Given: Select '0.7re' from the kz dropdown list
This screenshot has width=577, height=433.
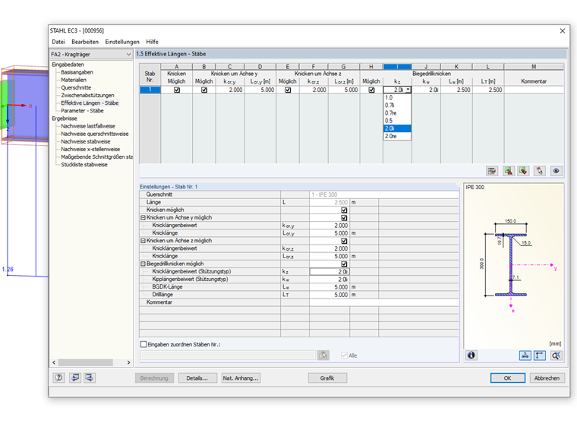Looking at the screenshot, I should coord(390,112).
